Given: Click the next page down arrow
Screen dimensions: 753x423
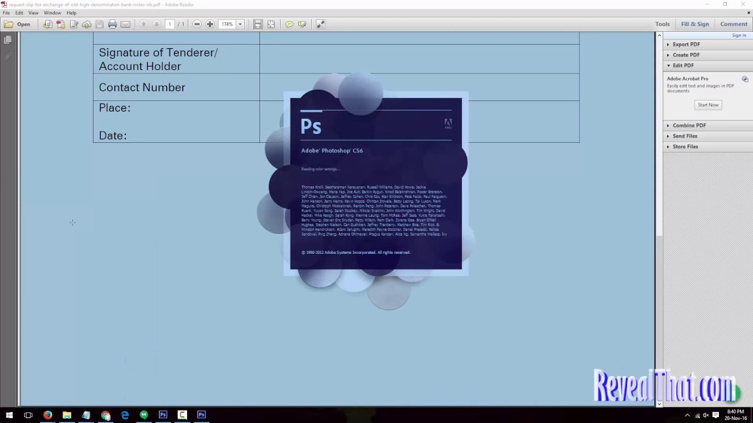Looking at the screenshot, I should click(156, 24).
